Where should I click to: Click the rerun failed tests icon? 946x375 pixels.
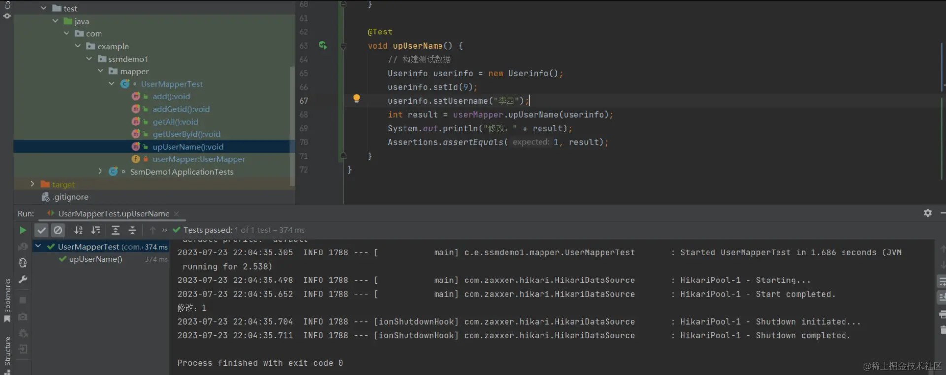click(x=23, y=247)
